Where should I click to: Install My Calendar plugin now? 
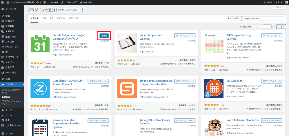[x=272, y=81]
